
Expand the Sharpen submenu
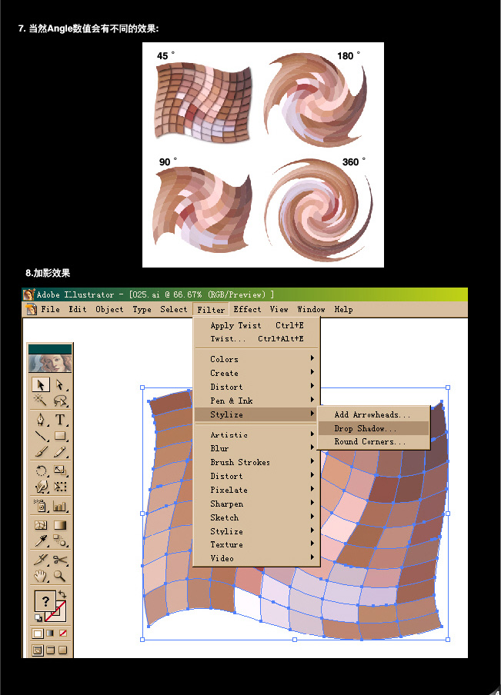click(256, 504)
